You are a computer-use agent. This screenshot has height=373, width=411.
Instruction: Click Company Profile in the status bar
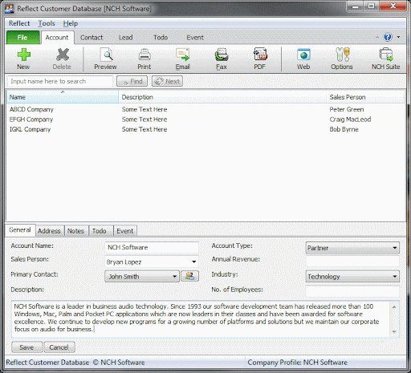coord(297,363)
